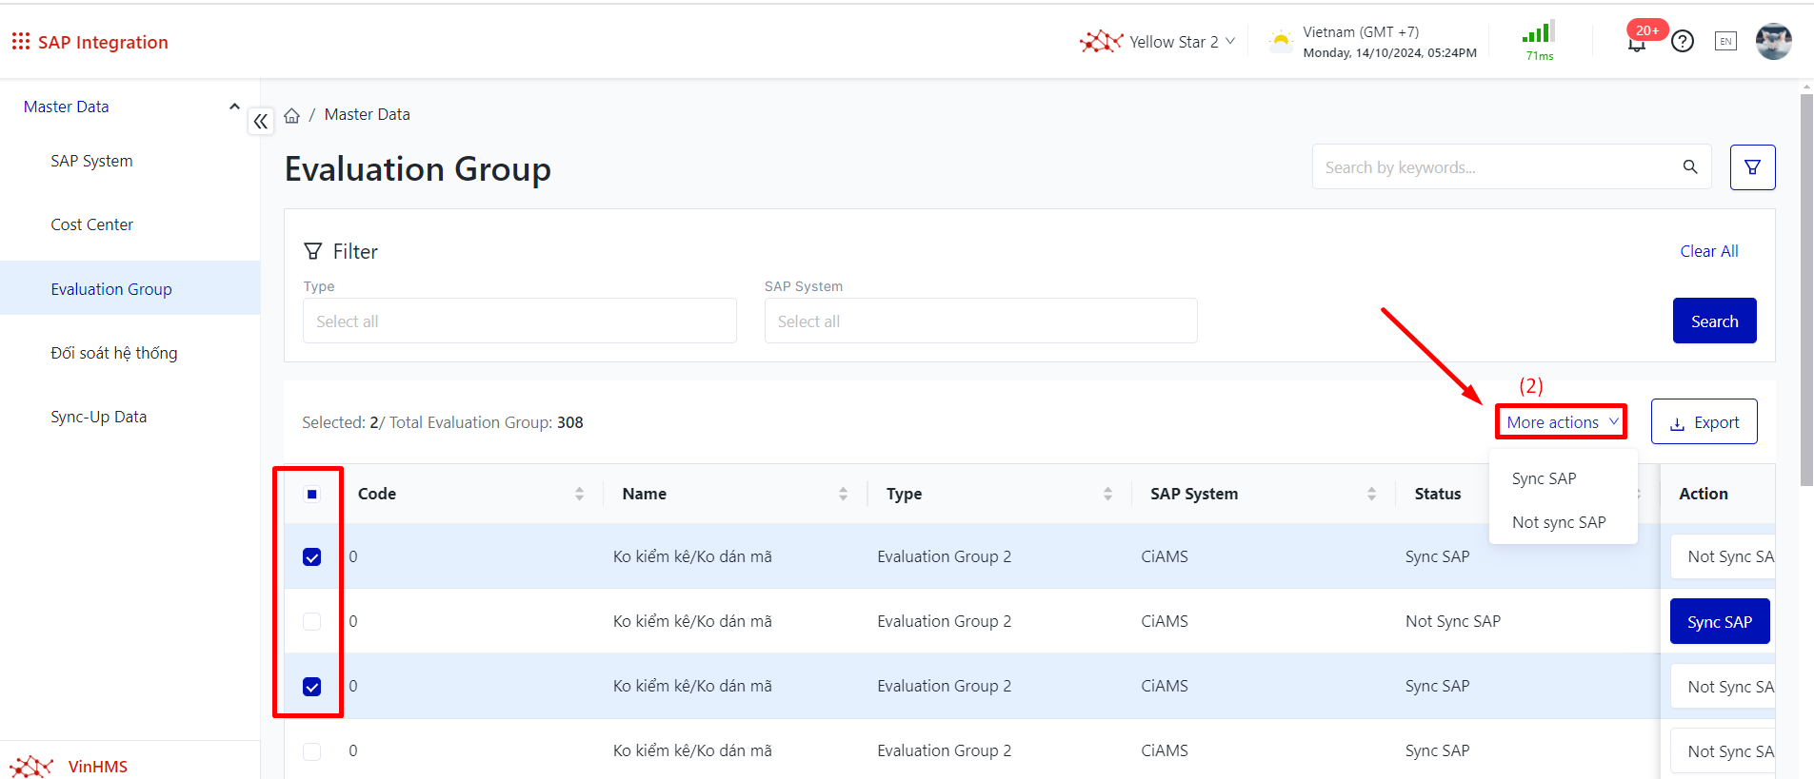Open the help question mark icon

1683,42
